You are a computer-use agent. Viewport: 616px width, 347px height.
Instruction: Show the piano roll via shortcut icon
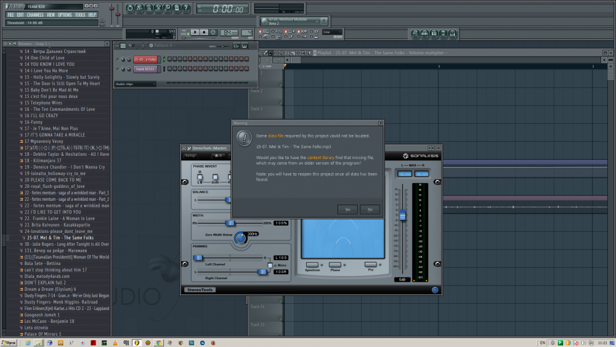click(x=434, y=34)
